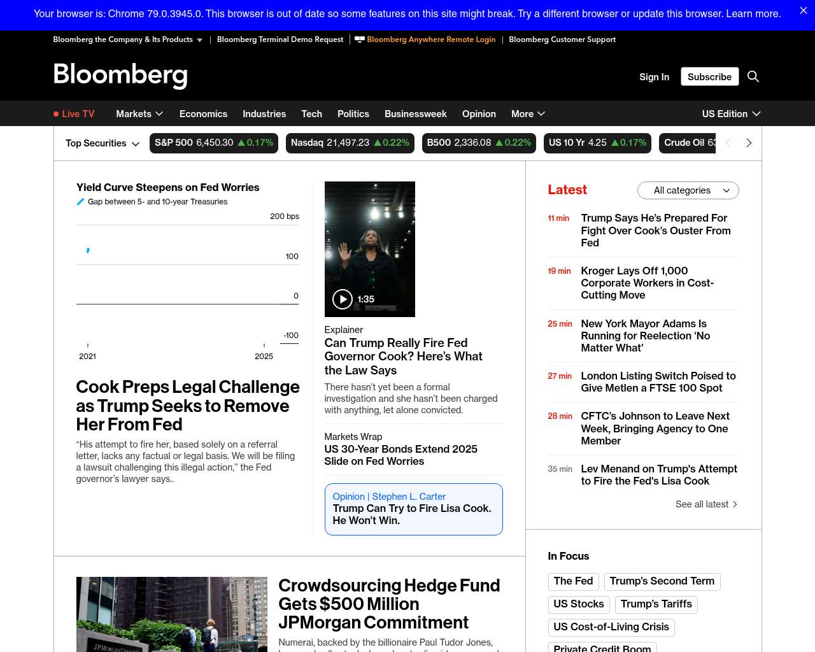The height and width of the screenshot is (652, 815).
Task: Click the Bloomberg logo
Action: tap(120, 75)
